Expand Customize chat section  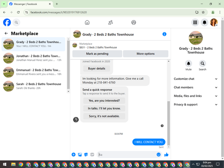coord(196,79)
